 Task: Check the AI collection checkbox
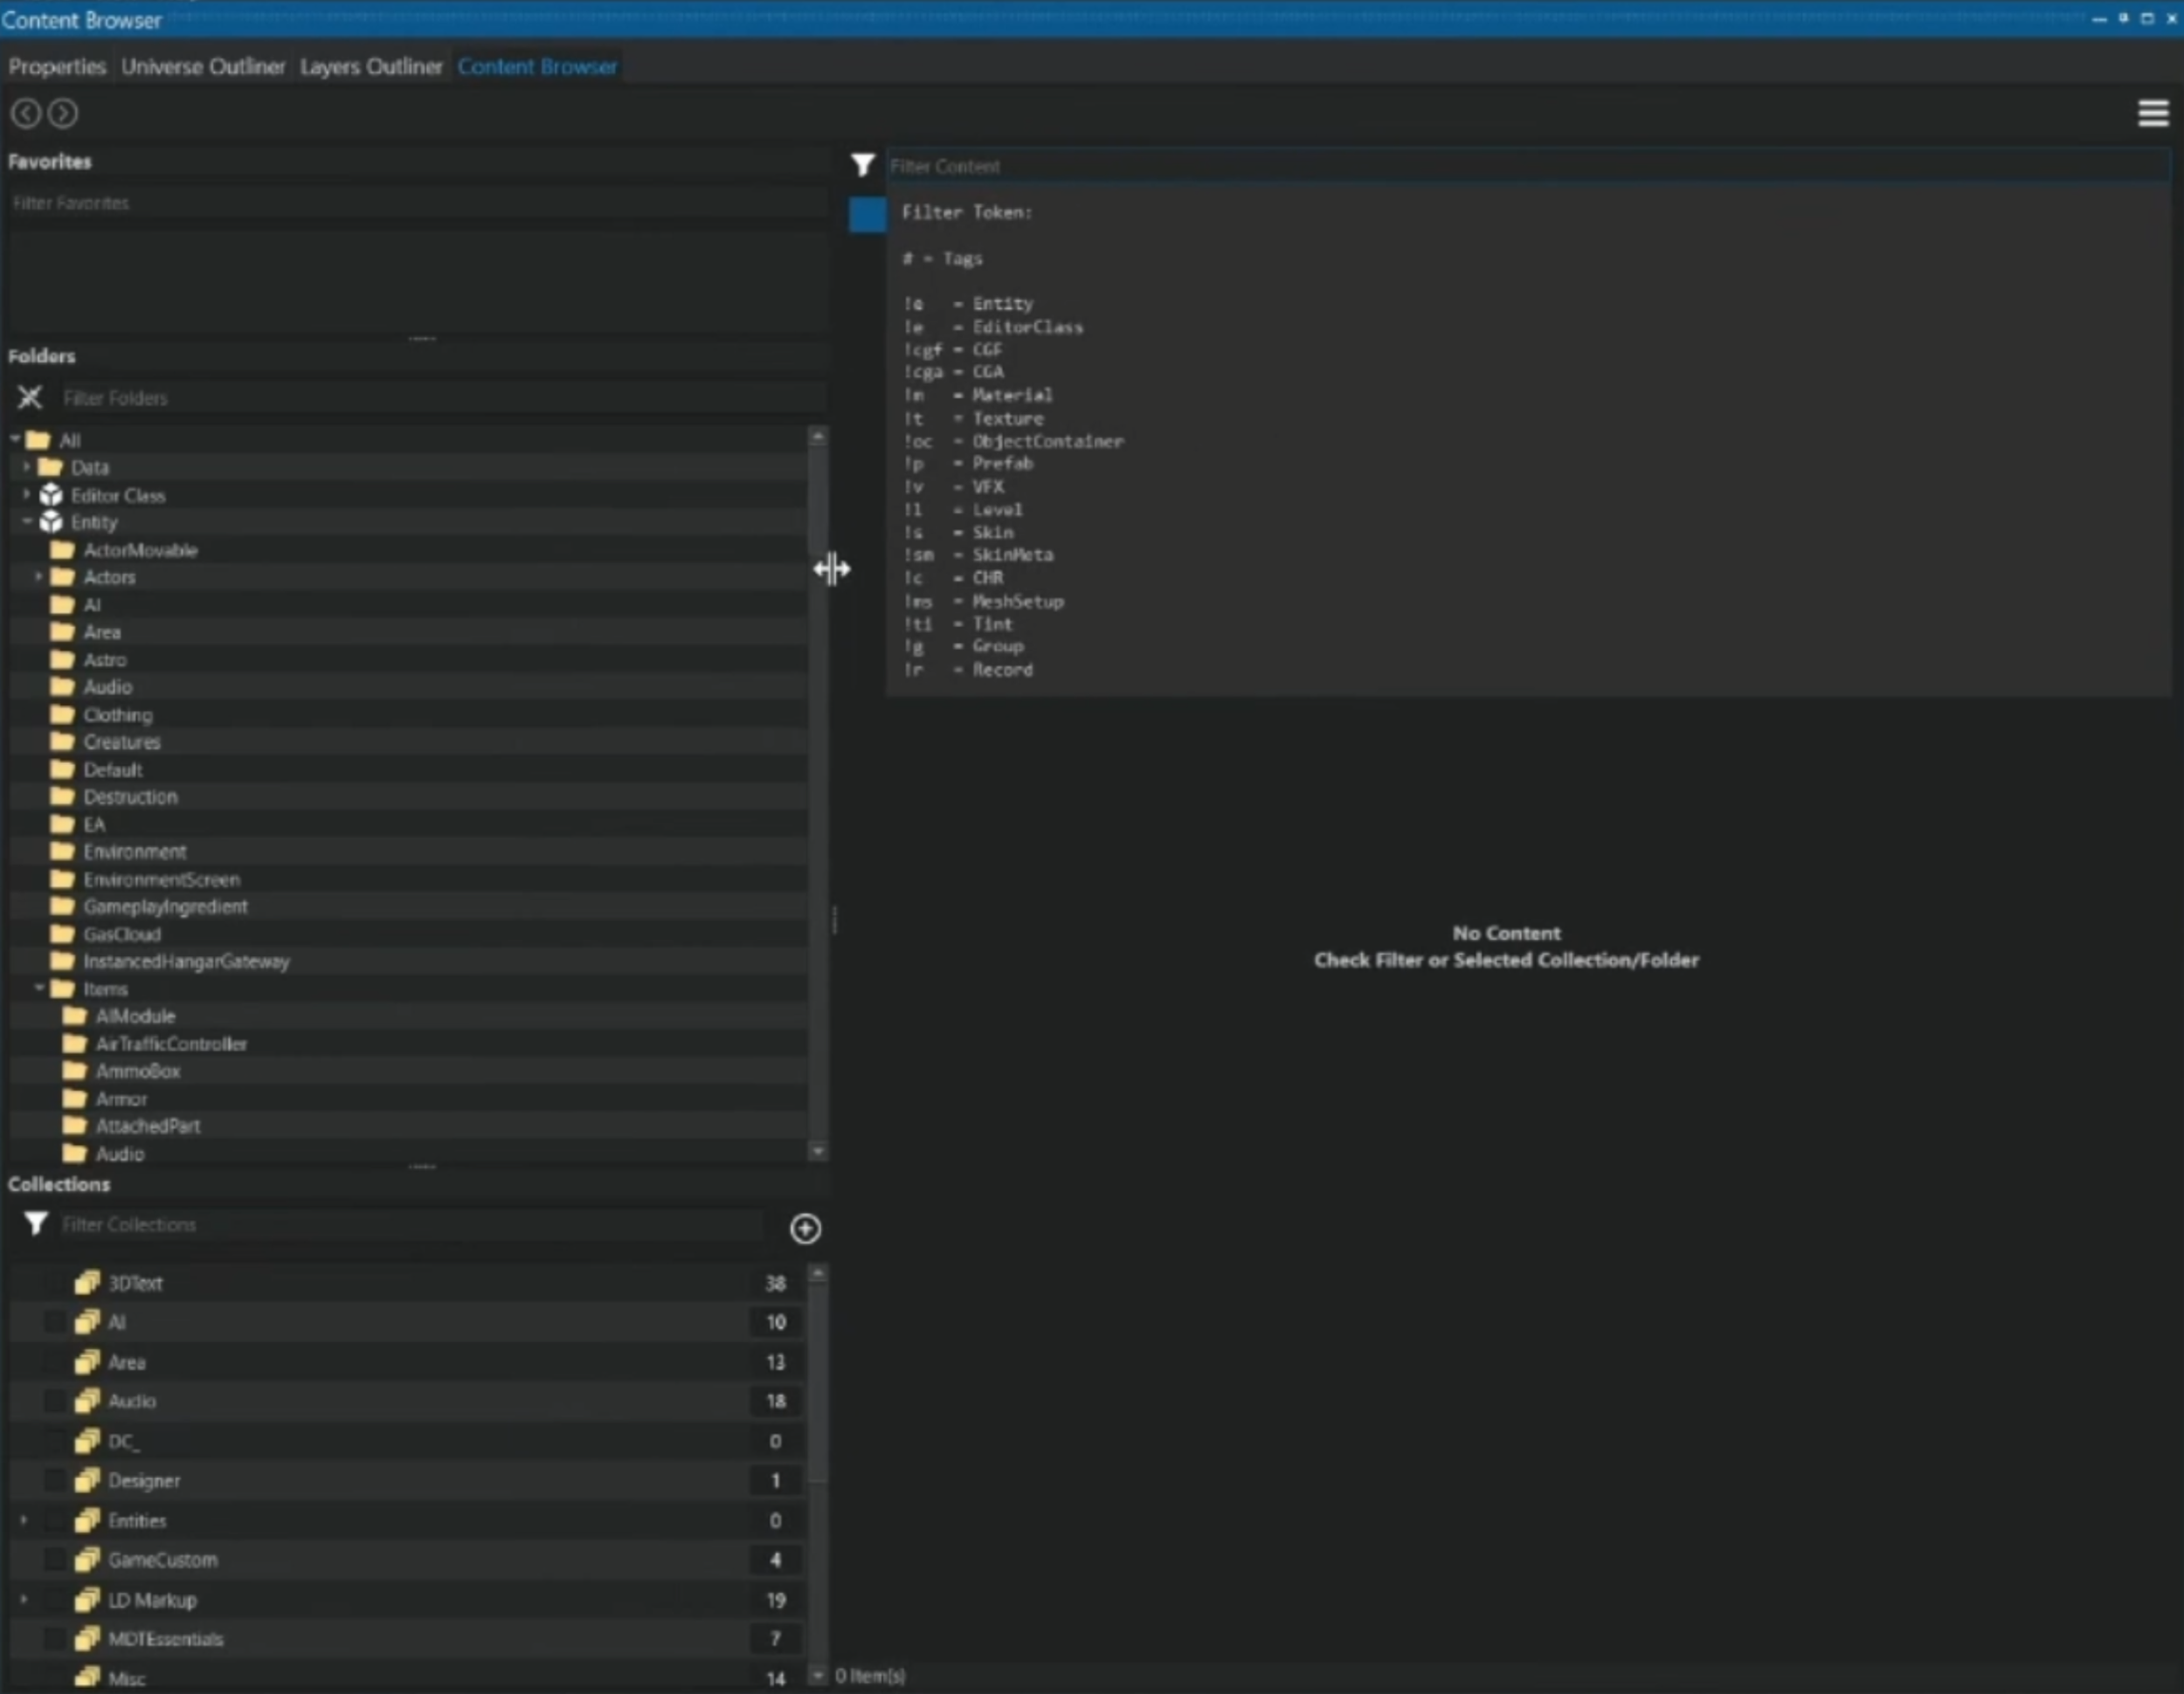pos(55,1322)
